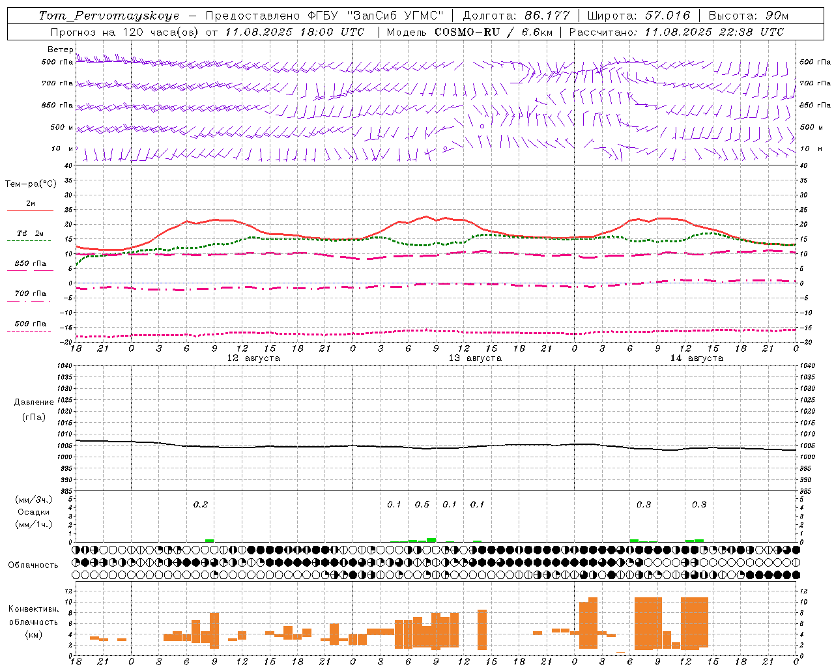Click the 700 гПа dash-dot legend line

29,301
